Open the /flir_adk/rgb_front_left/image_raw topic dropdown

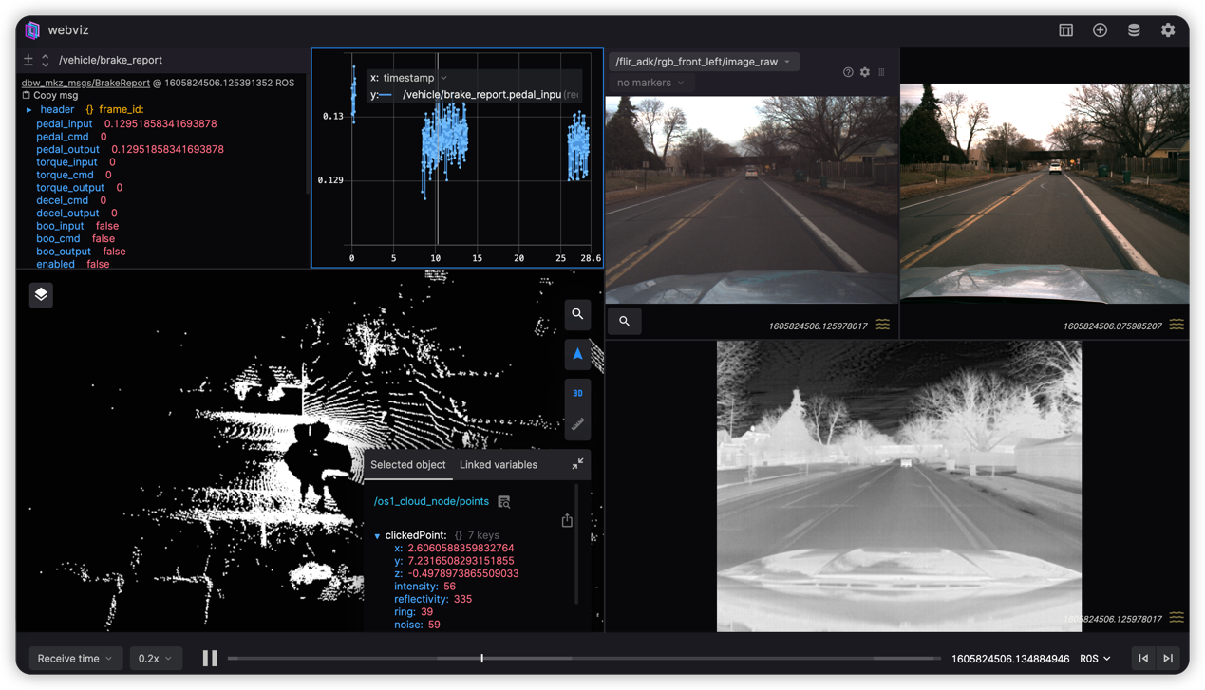click(703, 62)
